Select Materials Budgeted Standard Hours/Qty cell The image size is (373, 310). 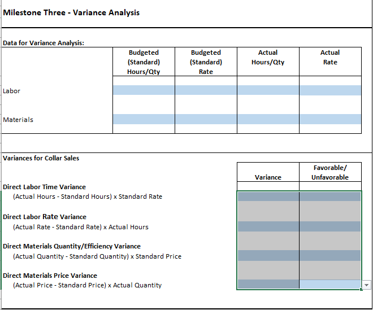[x=144, y=119]
